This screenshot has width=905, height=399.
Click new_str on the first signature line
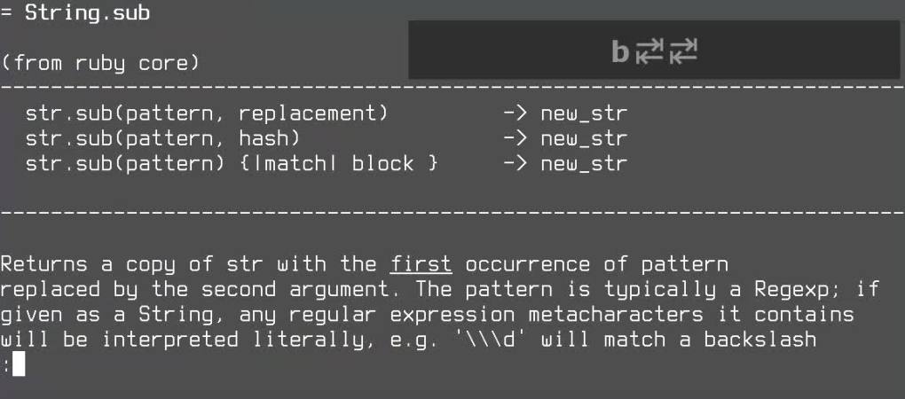[x=584, y=113]
